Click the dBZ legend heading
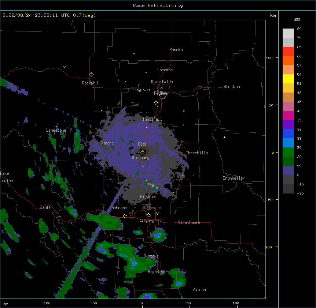Screen dimensions: 316x308 [x=297, y=19]
